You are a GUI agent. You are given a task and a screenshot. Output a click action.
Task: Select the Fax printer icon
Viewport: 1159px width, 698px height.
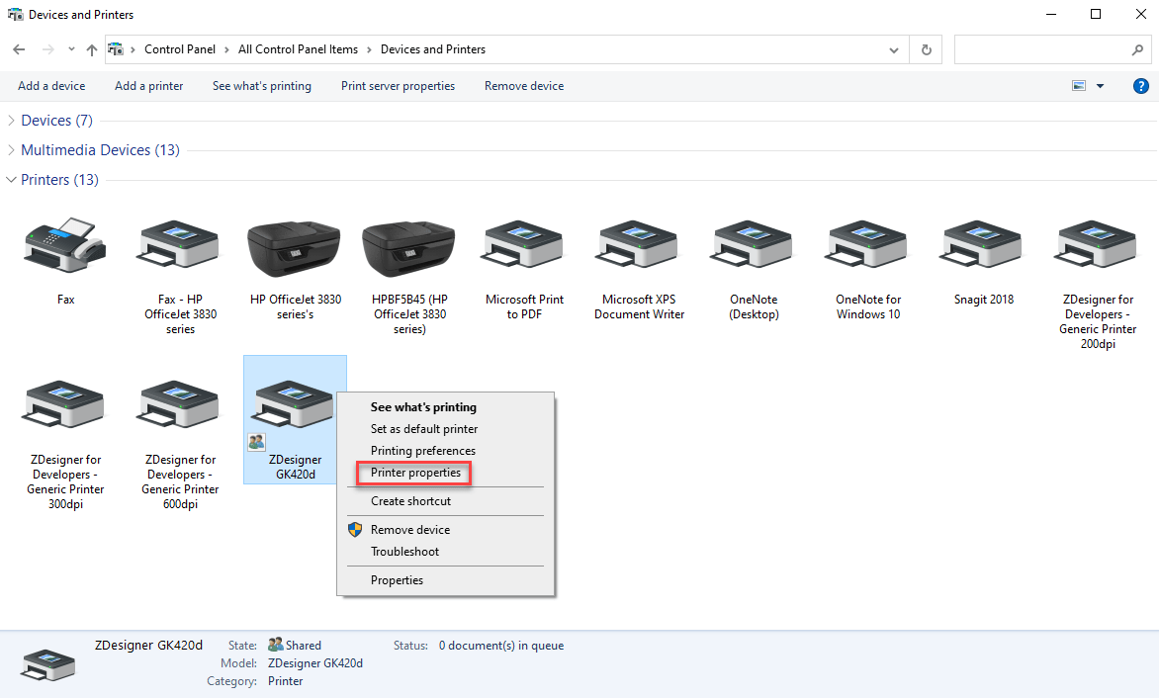pyautogui.click(x=65, y=246)
